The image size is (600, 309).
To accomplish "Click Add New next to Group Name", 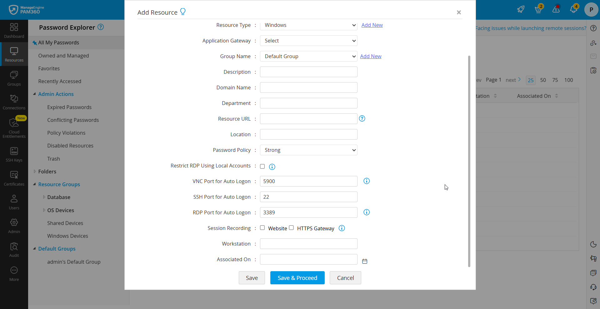I will [371, 56].
